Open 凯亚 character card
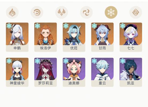 click(x=131, y=72)
